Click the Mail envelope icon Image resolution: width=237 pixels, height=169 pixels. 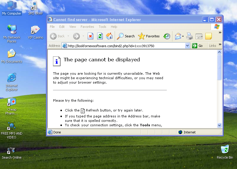(x=178, y=36)
